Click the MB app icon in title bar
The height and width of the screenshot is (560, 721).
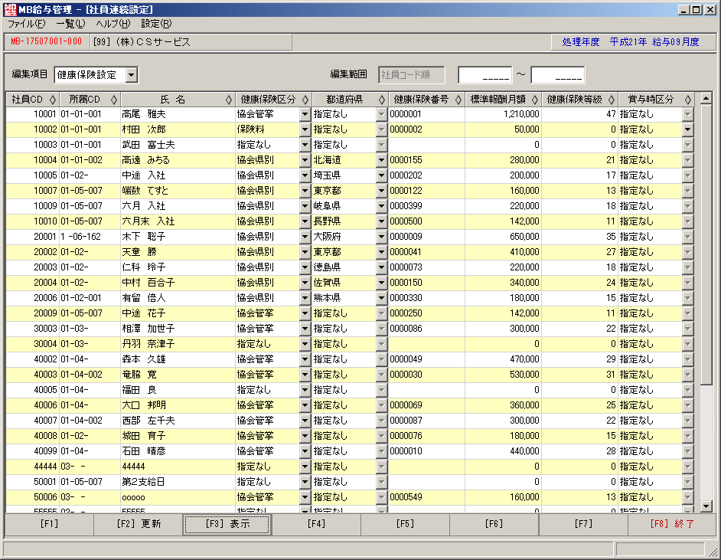pos(10,10)
